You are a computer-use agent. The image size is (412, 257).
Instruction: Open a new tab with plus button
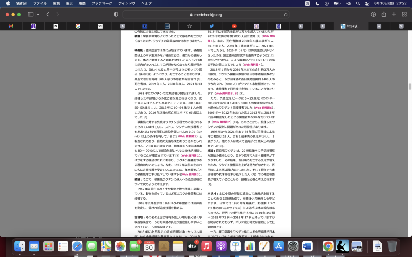394,14
